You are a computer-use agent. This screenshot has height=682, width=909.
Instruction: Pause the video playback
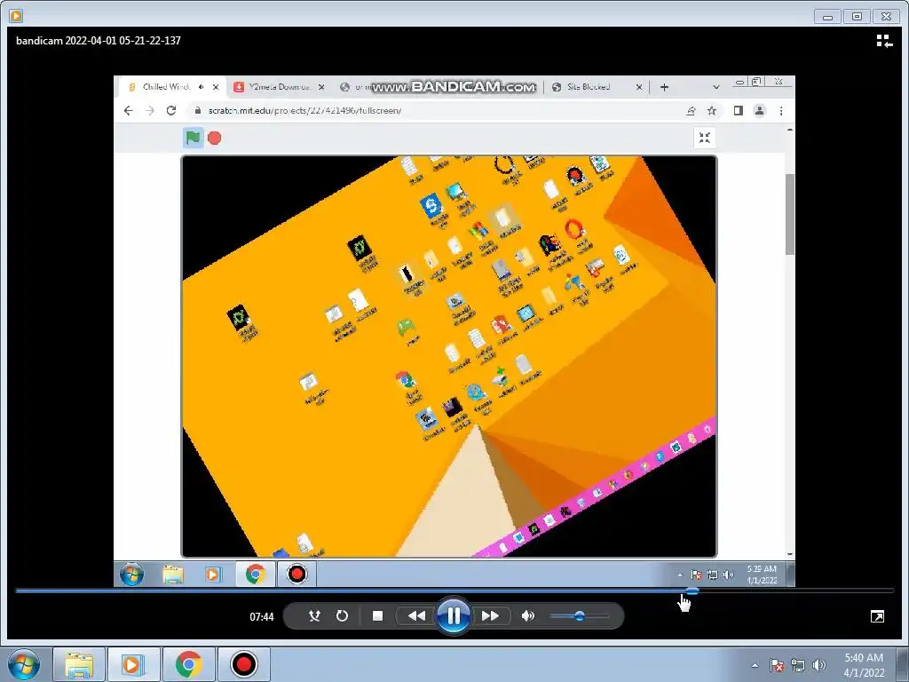coord(454,615)
